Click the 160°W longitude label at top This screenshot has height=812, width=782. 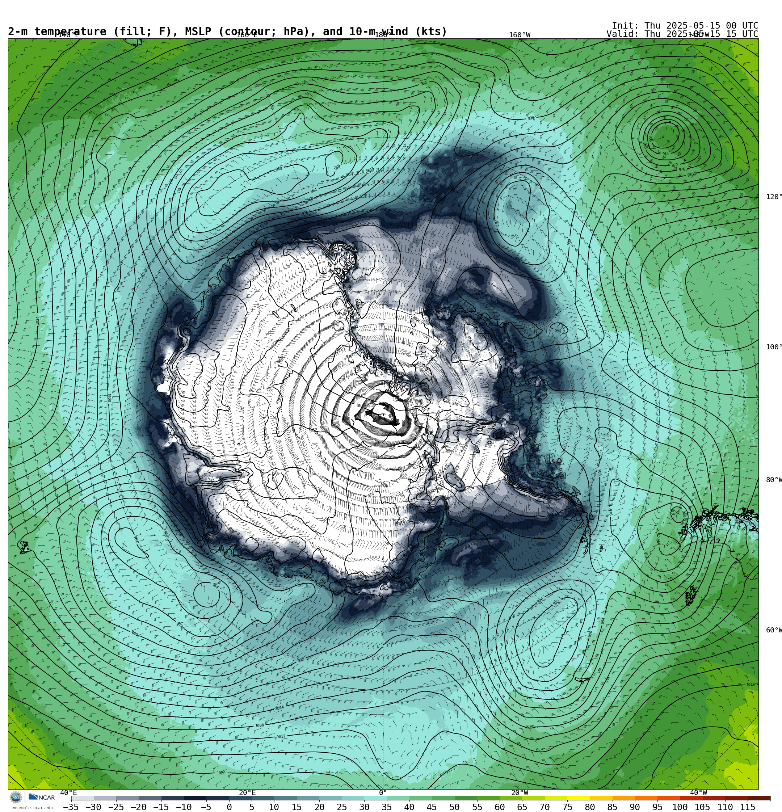pos(520,35)
